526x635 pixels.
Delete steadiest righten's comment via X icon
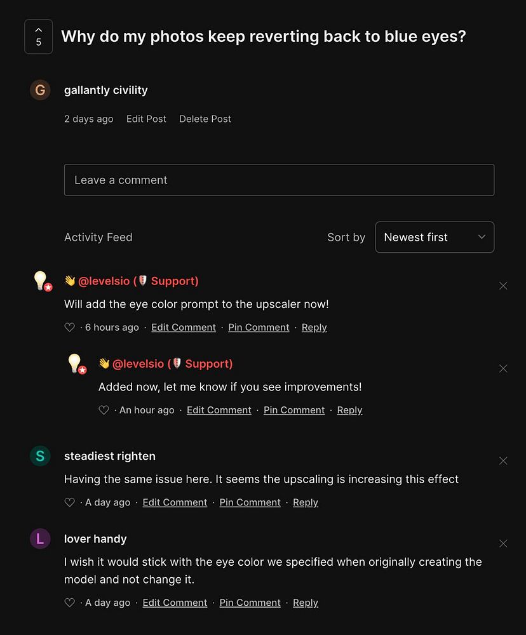503,460
